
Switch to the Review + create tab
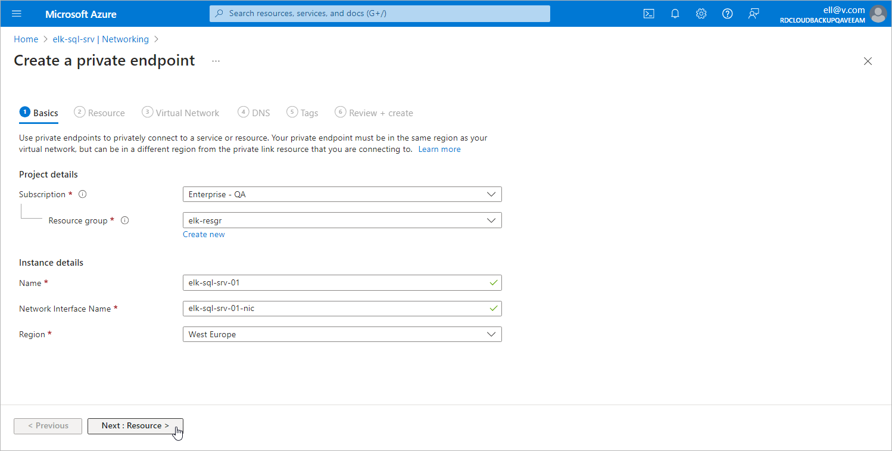374,113
